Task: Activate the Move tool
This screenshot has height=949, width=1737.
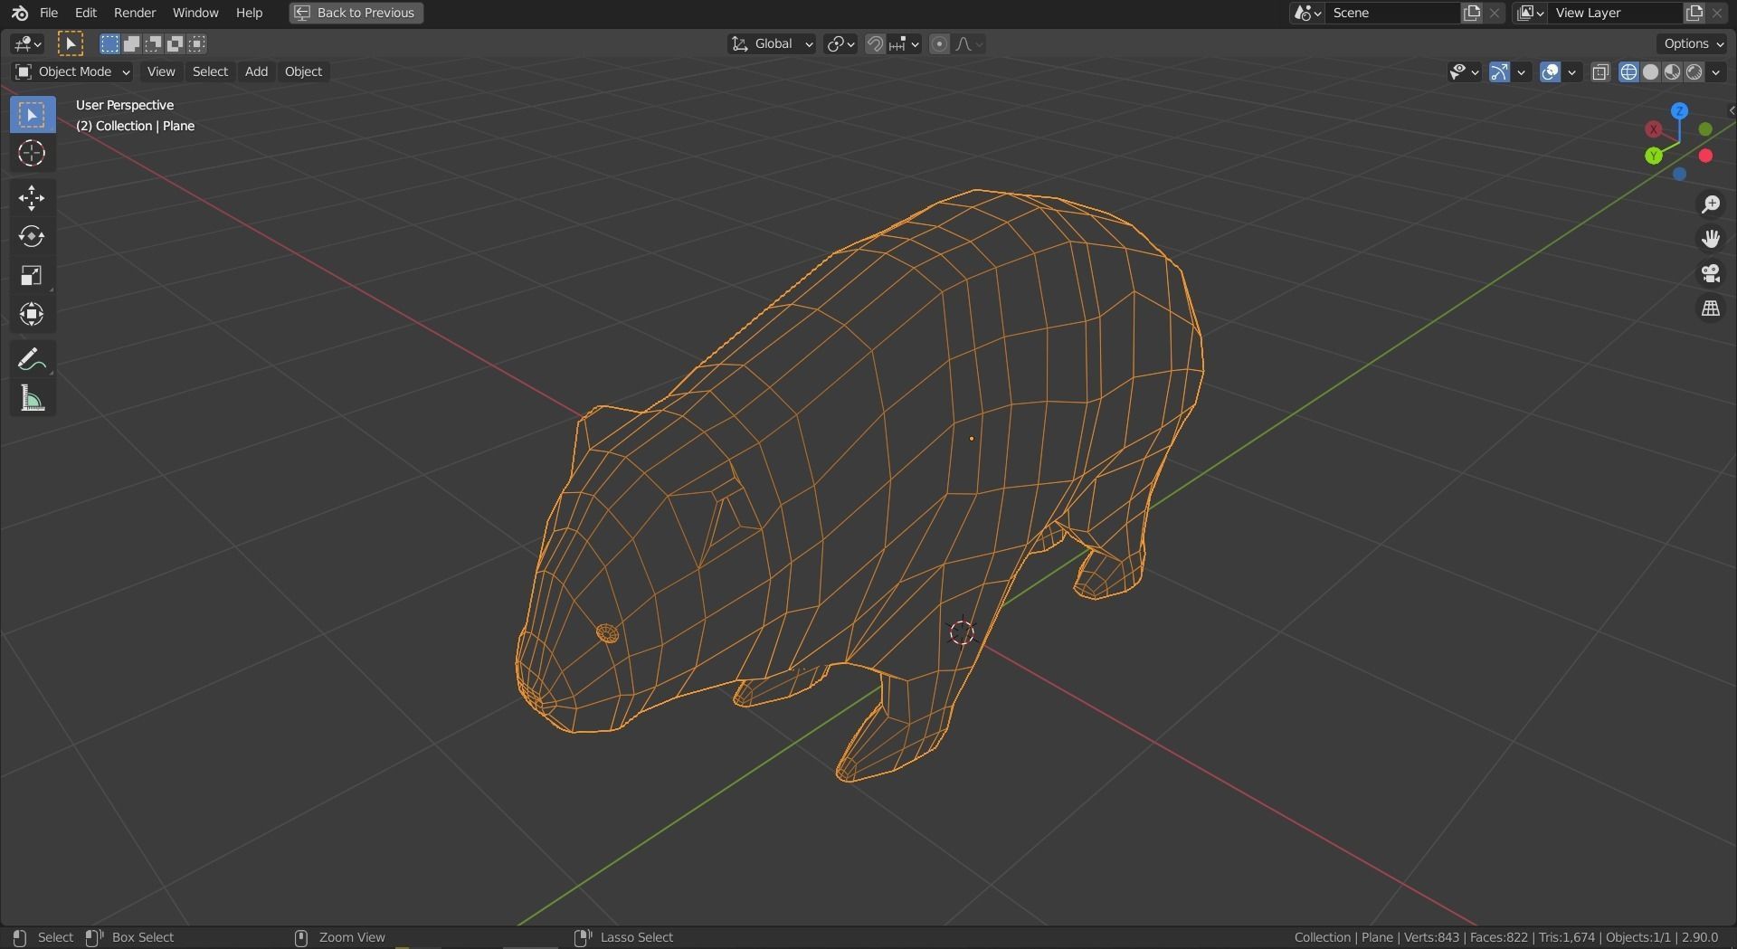Action: click(x=32, y=197)
